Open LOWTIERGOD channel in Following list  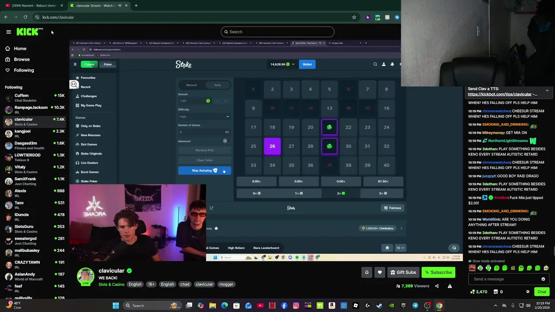[x=35, y=157]
